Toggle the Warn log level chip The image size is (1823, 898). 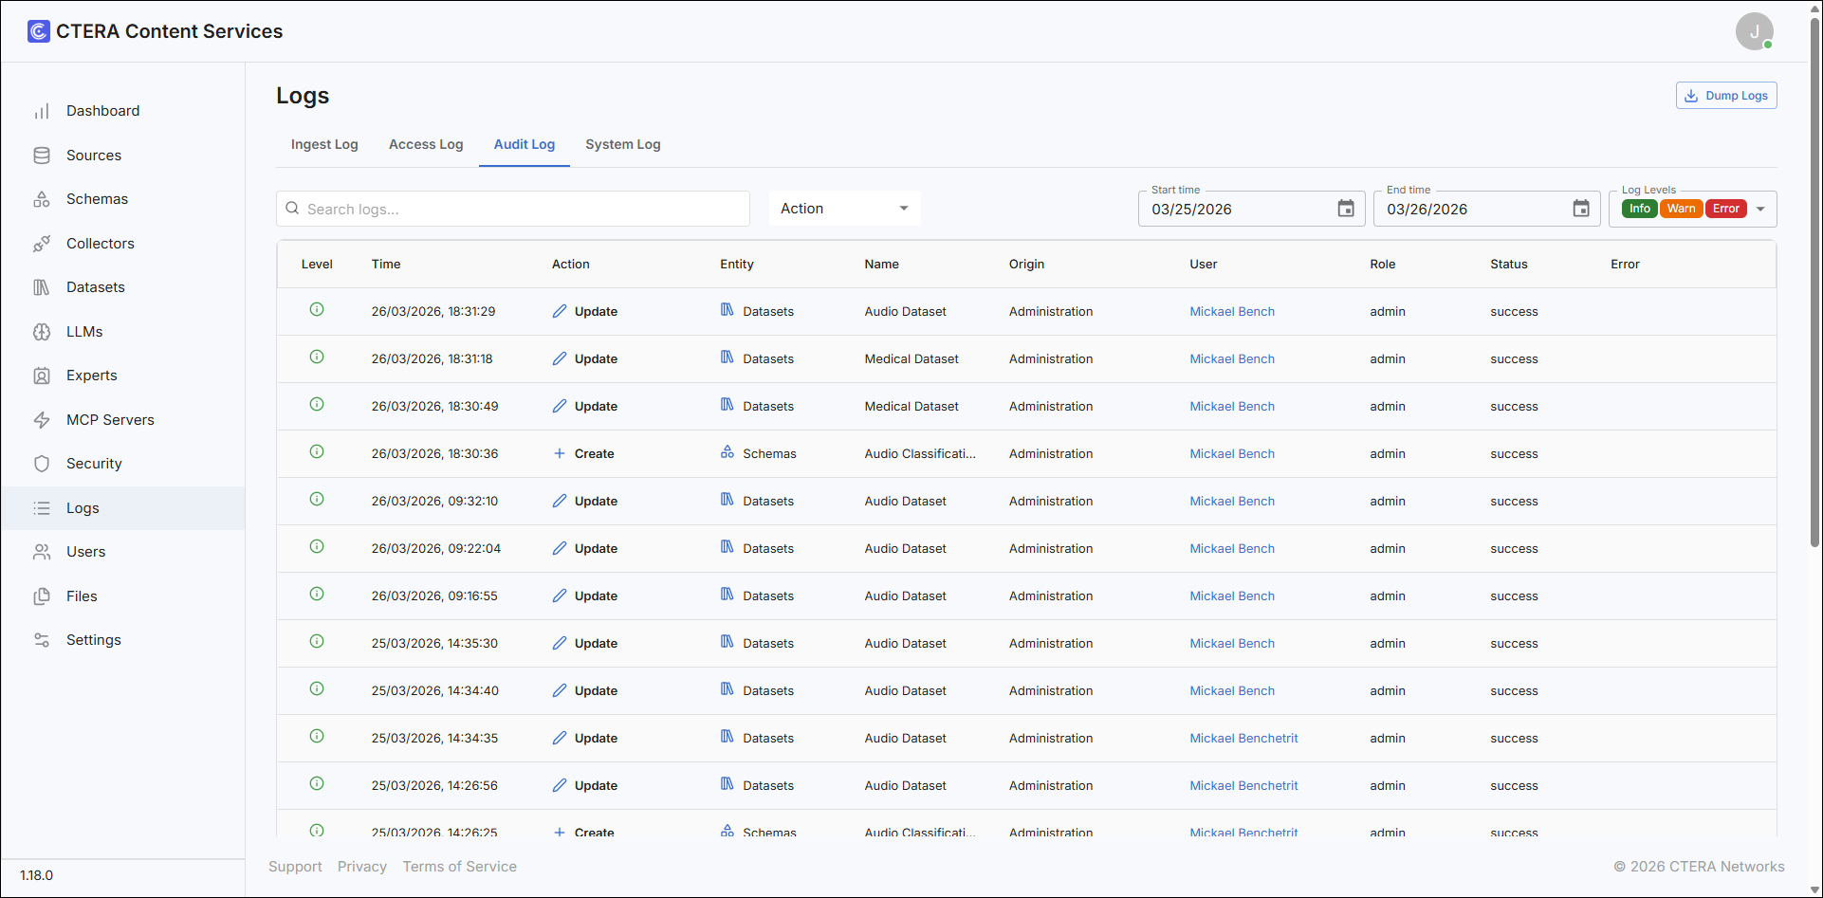[x=1681, y=209]
